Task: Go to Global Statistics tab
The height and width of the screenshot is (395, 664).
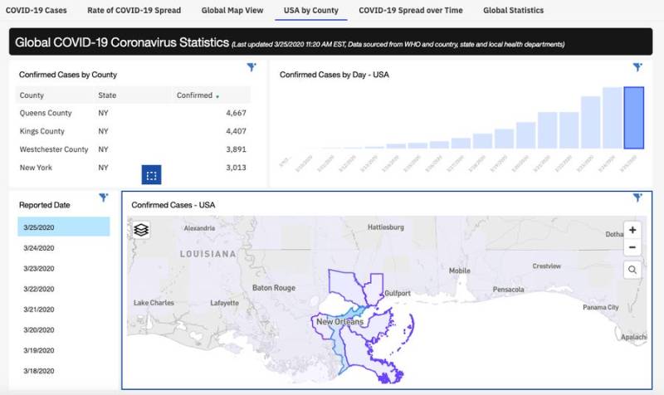Action: pos(514,11)
